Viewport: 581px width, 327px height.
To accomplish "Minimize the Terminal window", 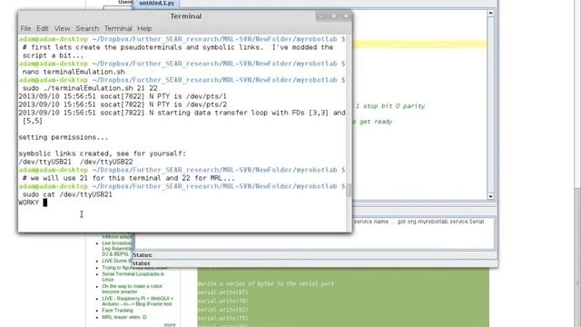I will point(321,16).
